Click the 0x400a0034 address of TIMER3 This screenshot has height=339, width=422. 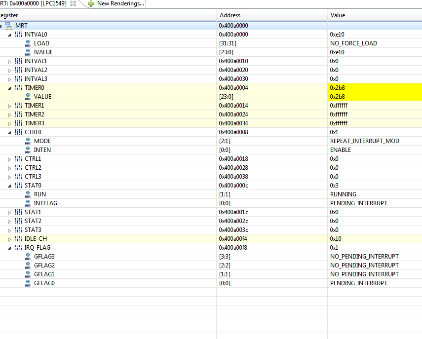233,123
